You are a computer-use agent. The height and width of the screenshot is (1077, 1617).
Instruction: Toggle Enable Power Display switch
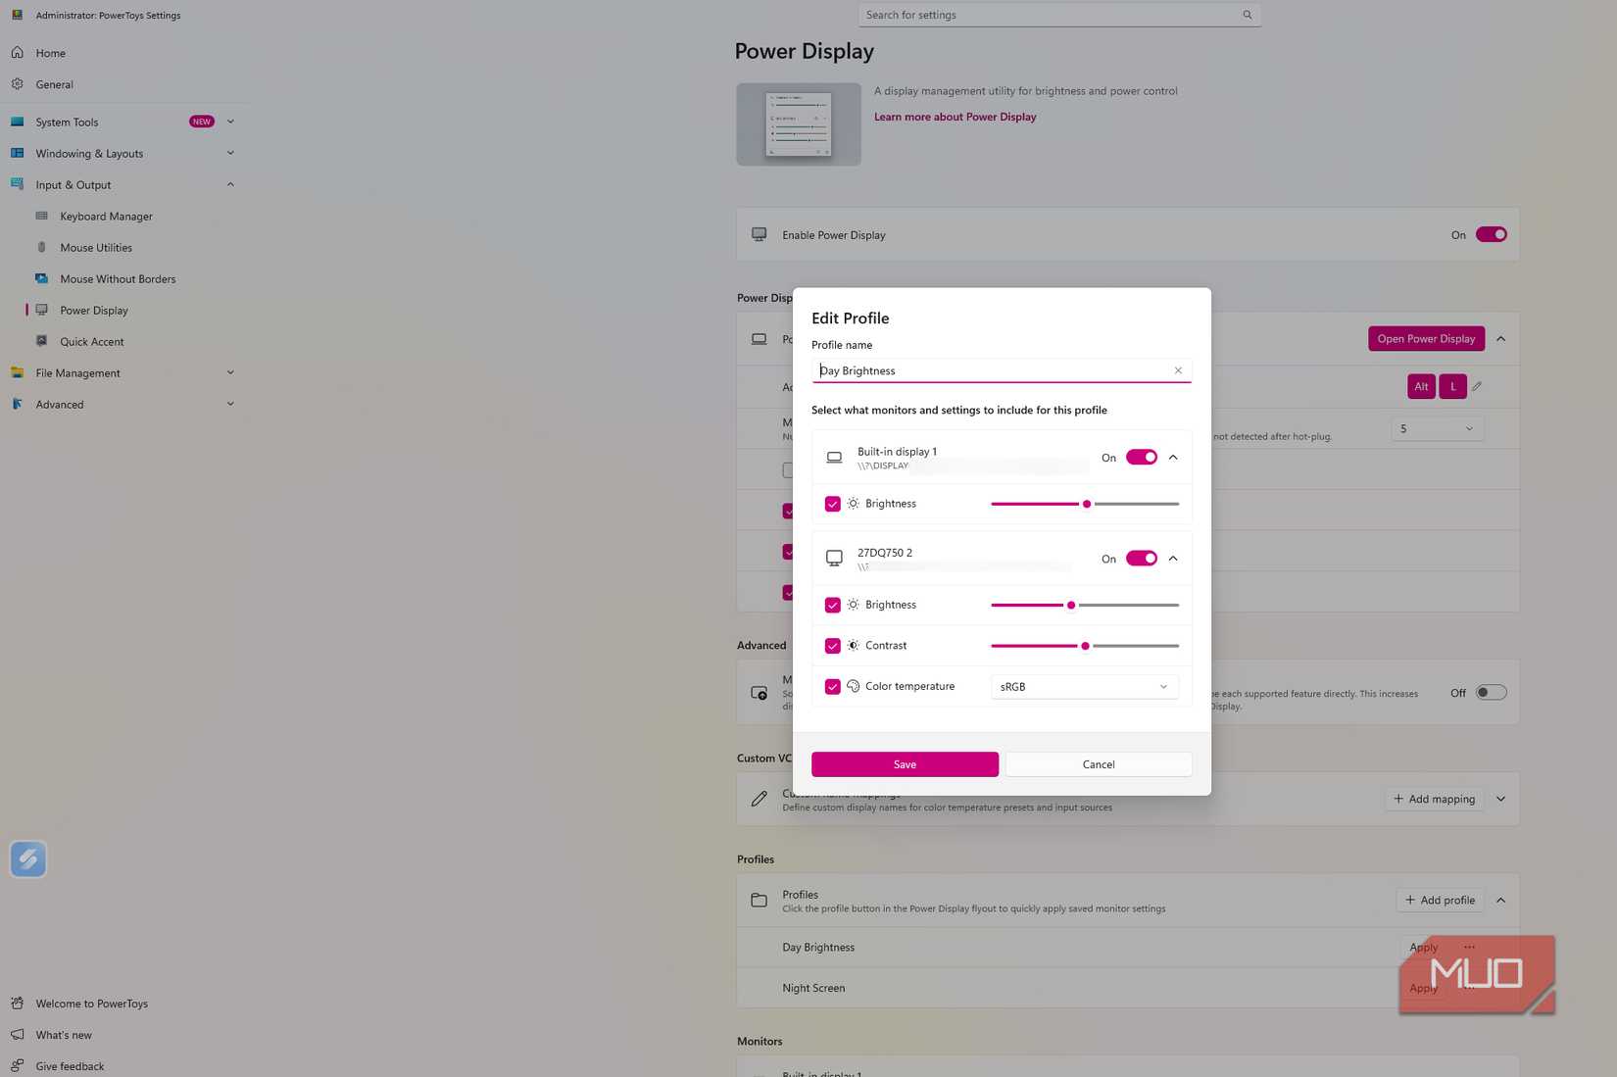(1491, 234)
